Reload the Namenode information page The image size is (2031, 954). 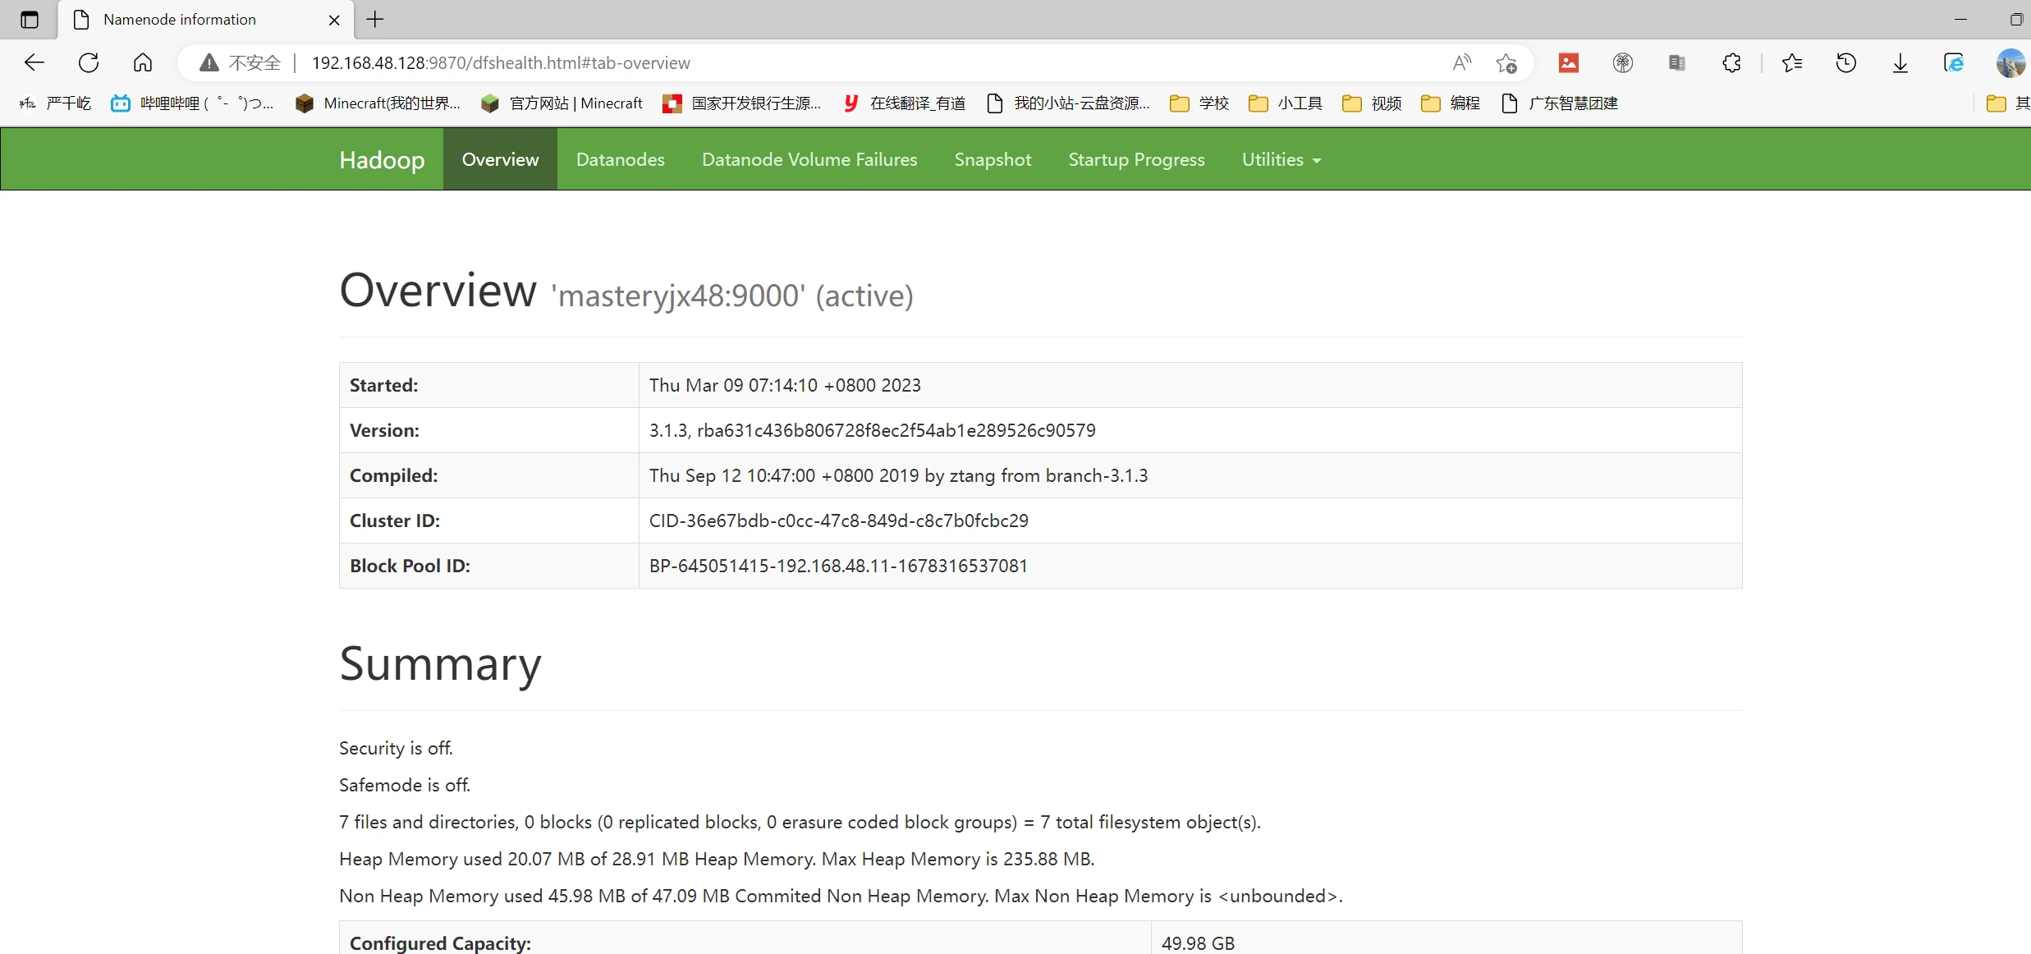pyautogui.click(x=89, y=62)
